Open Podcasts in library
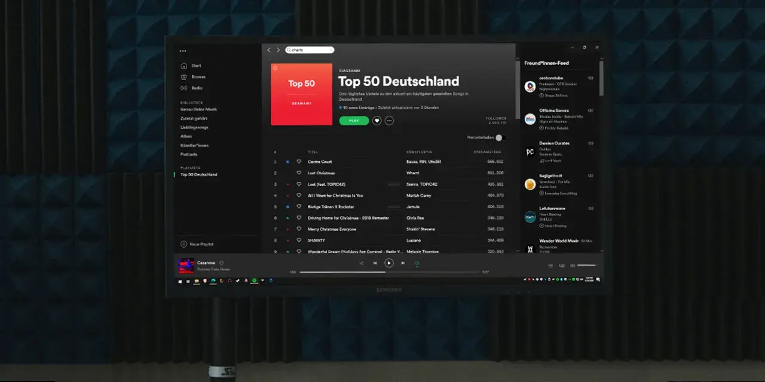This screenshot has height=382, width=765. [189, 154]
